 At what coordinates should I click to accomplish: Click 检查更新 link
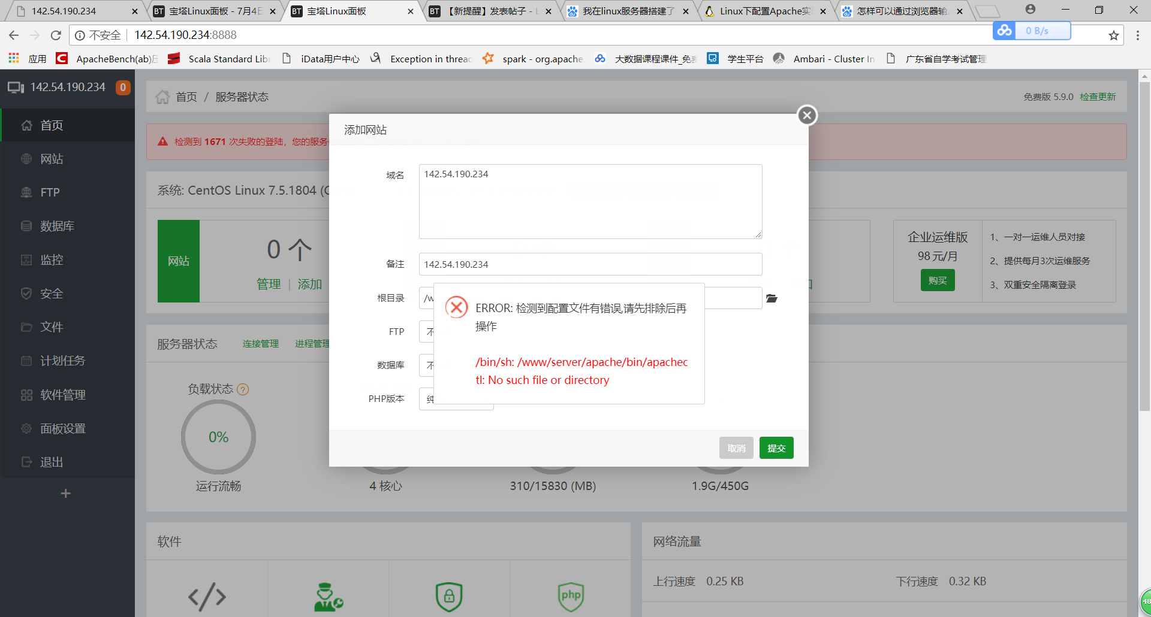pos(1098,96)
